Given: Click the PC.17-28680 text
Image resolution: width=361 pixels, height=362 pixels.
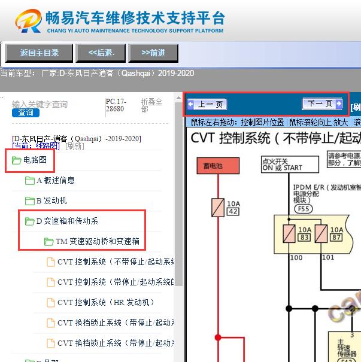Looking at the screenshot, I should coord(116,105).
